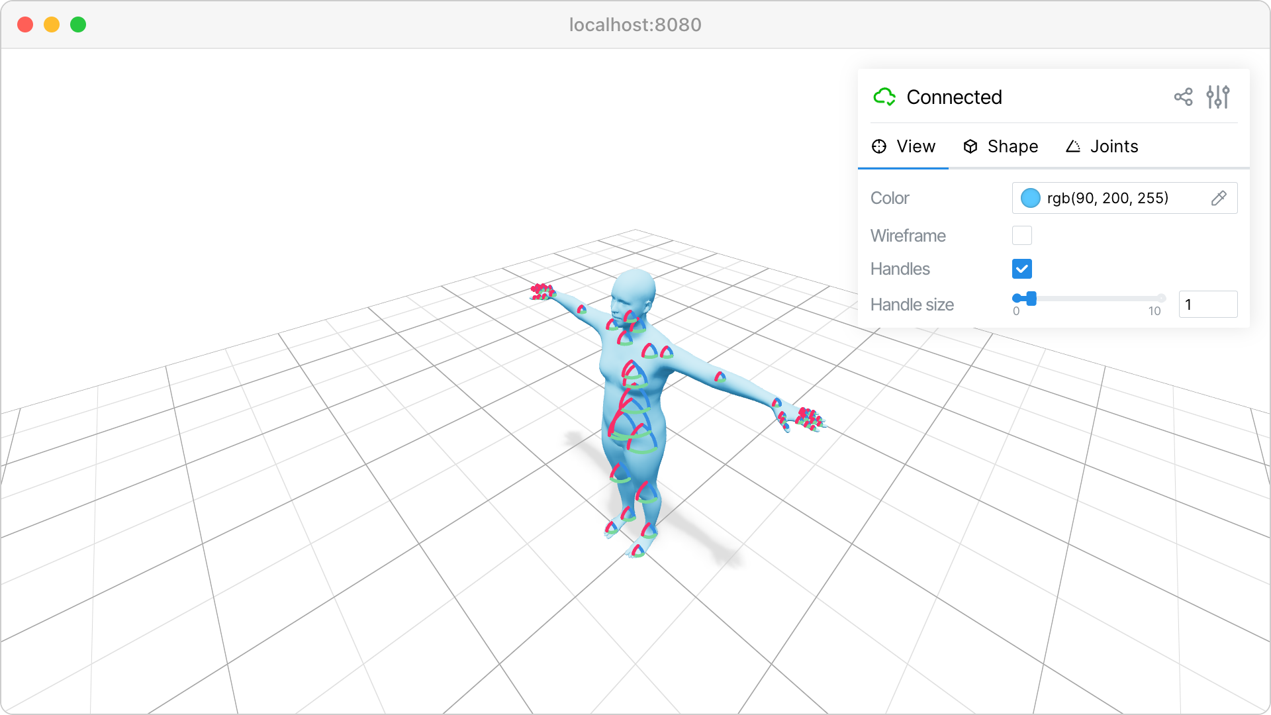This screenshot has width=1271, height=715.
Task: Open the settings sliders icon
Action: (1218, 97)
